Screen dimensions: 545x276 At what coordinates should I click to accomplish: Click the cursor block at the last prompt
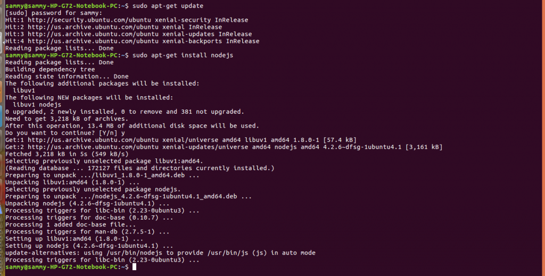[x=134, y=267]
